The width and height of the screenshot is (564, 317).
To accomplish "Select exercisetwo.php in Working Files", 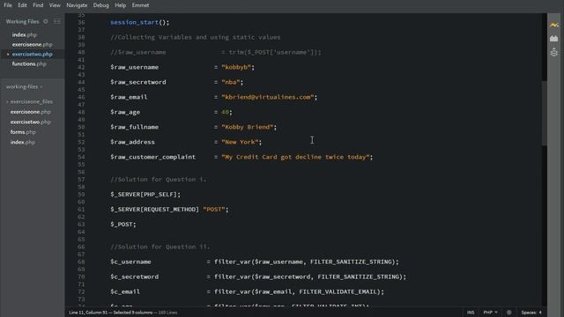I will (33, 55).
